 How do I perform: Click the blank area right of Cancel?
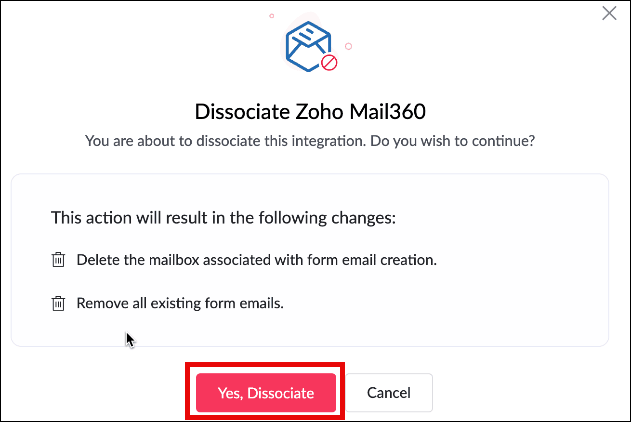(530, 393)
